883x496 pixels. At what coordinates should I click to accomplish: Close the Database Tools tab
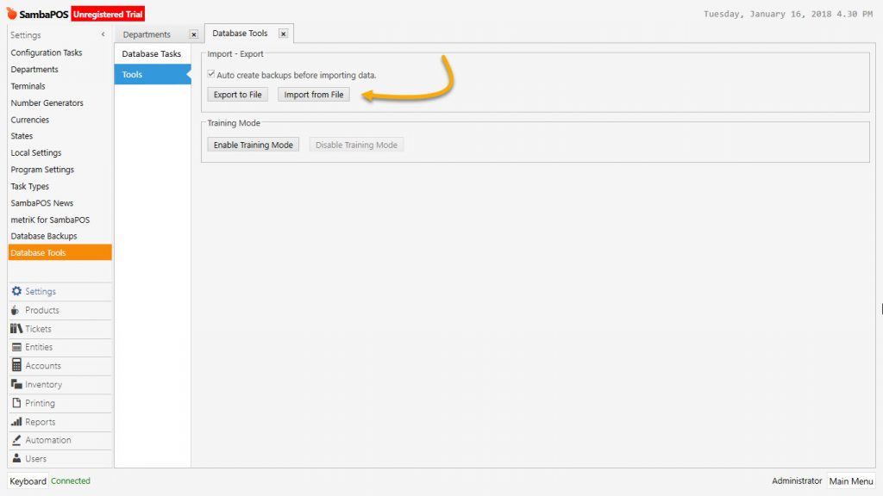[283, 34]
